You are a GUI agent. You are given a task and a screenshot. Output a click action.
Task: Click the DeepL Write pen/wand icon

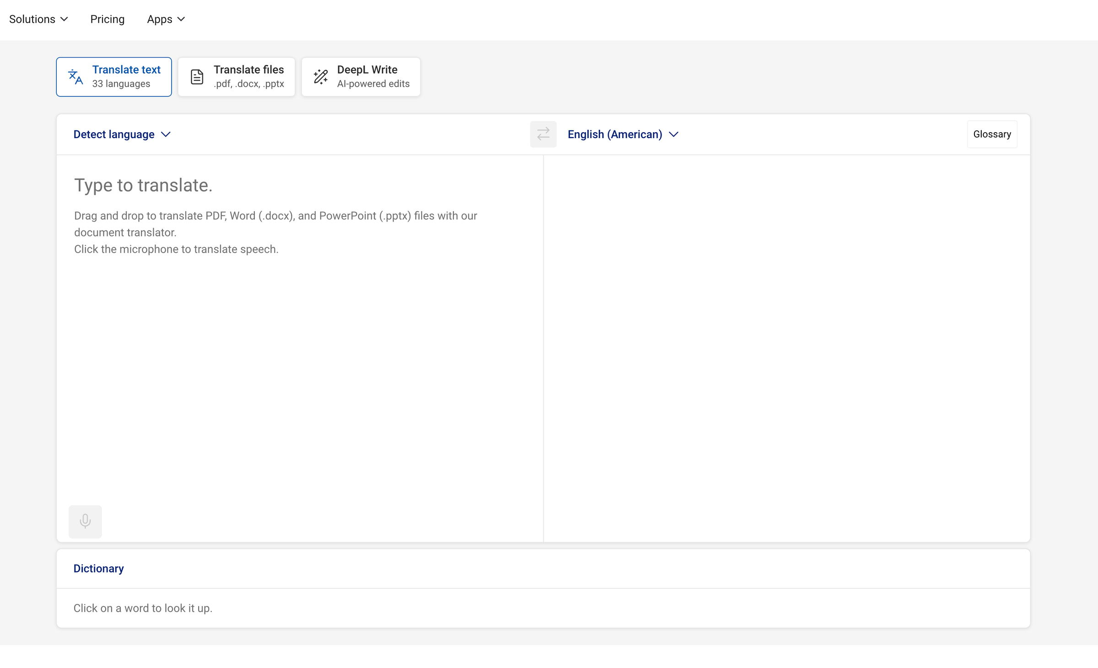(x=321, y=76)
